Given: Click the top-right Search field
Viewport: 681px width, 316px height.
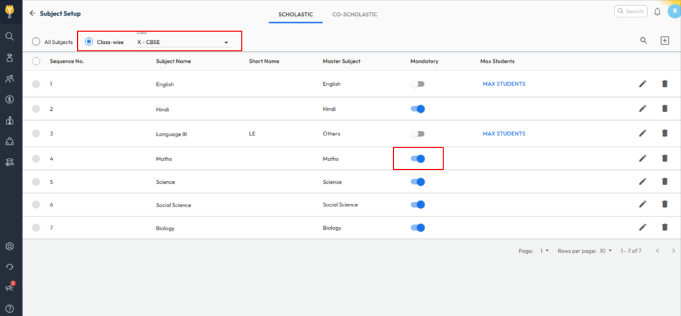Looking at the screenshot, I should [630, 11].
